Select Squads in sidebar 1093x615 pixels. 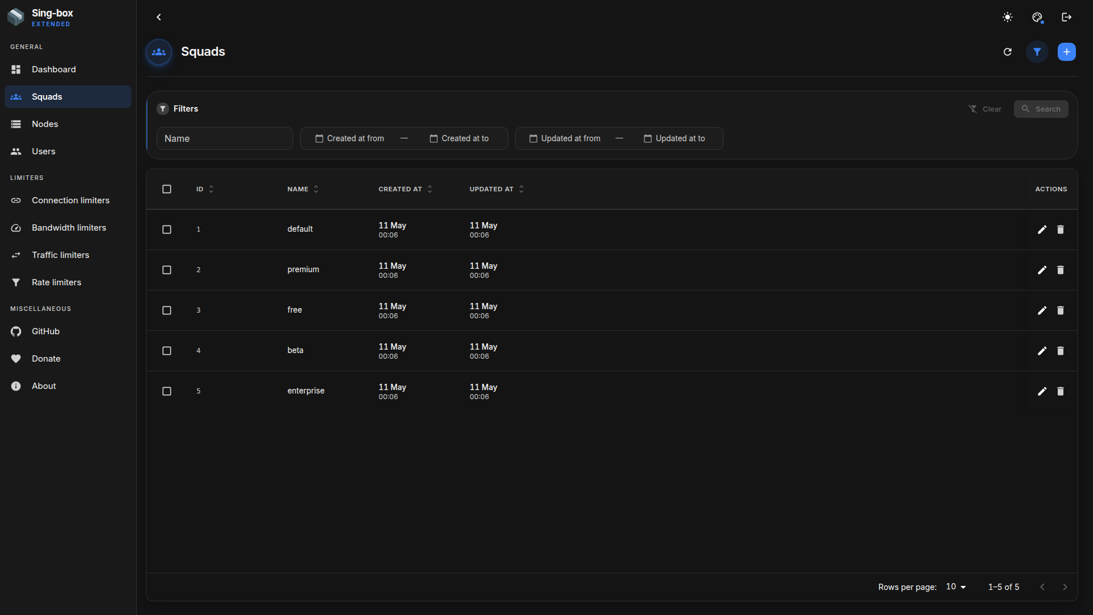[x=68, y=97]
